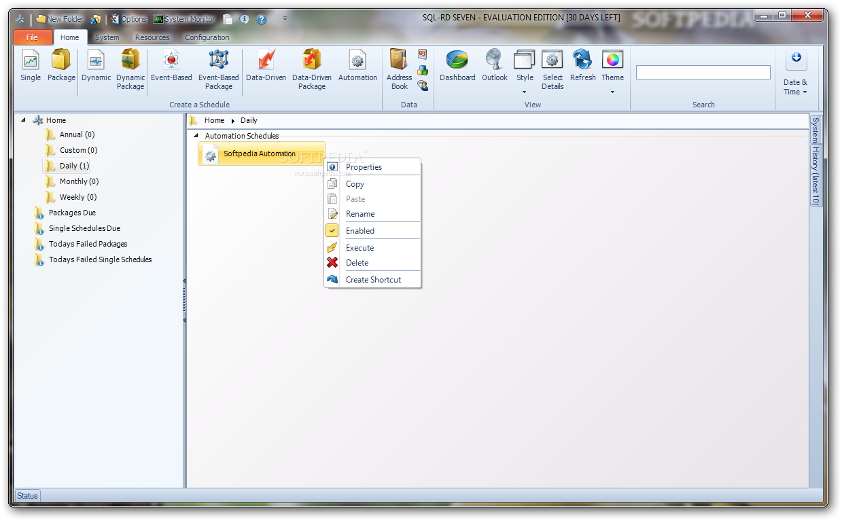Open the File menu tab

[32, 37]
